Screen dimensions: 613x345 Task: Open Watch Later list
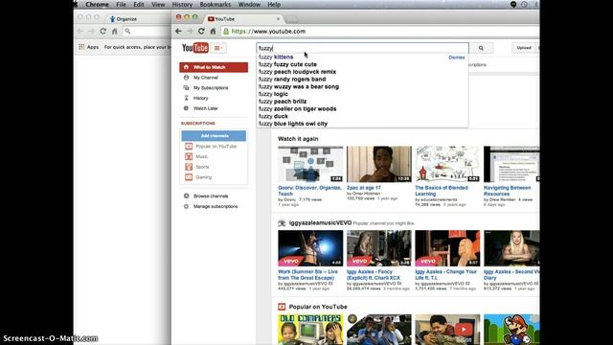(x=206, y=108)
